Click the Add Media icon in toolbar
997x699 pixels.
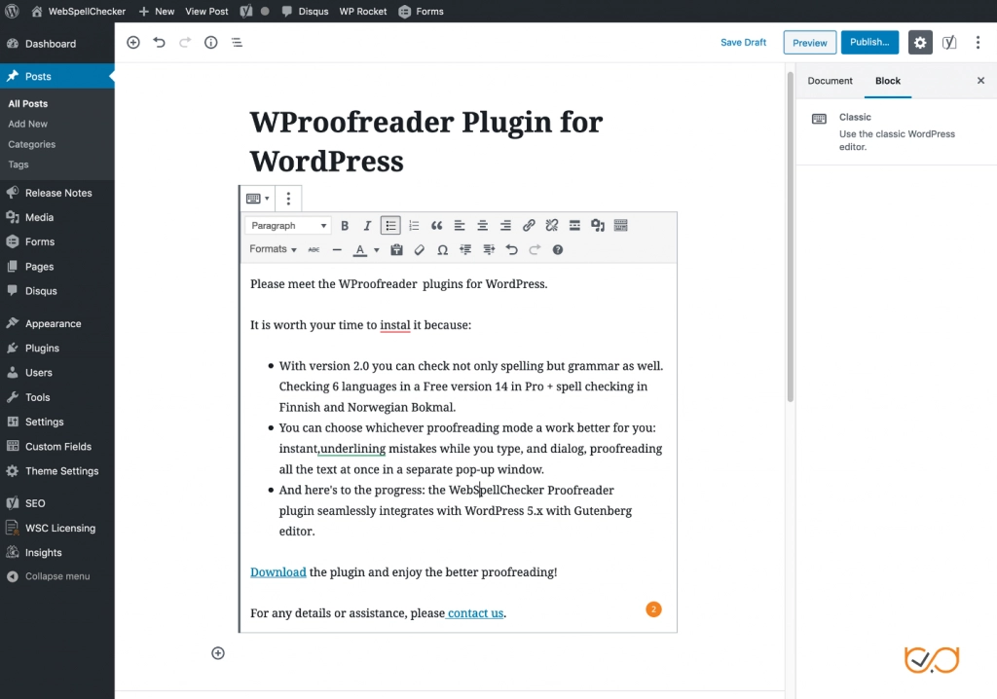(598, 225)
